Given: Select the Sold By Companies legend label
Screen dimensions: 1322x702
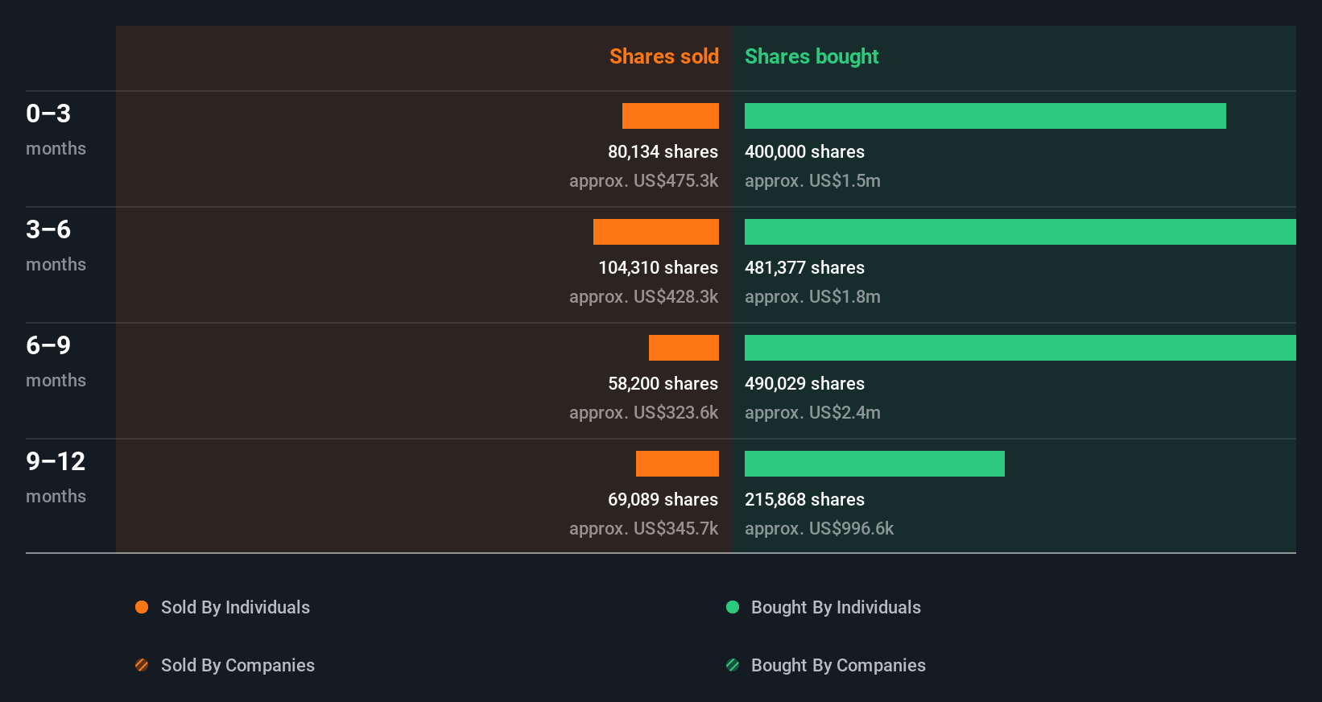Looking at the screenshot, I should (x=238, y=666).
